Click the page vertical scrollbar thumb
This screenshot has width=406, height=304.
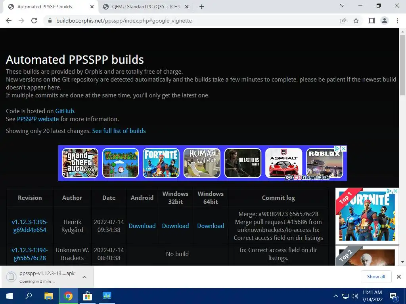[x=402, y=65]
